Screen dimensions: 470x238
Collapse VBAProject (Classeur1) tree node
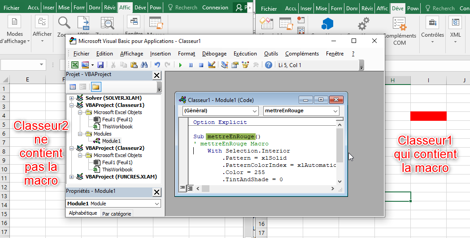pyautogui.click(x=71, y=105)
